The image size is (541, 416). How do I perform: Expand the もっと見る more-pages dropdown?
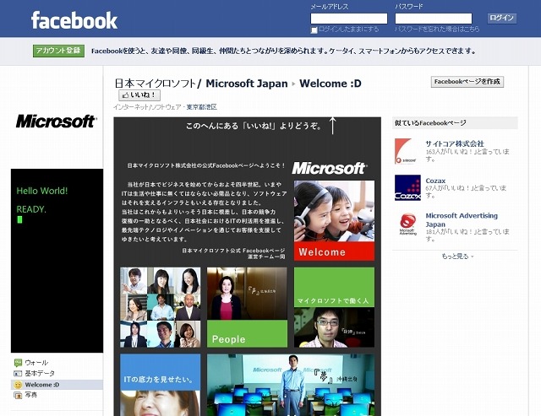457,257
